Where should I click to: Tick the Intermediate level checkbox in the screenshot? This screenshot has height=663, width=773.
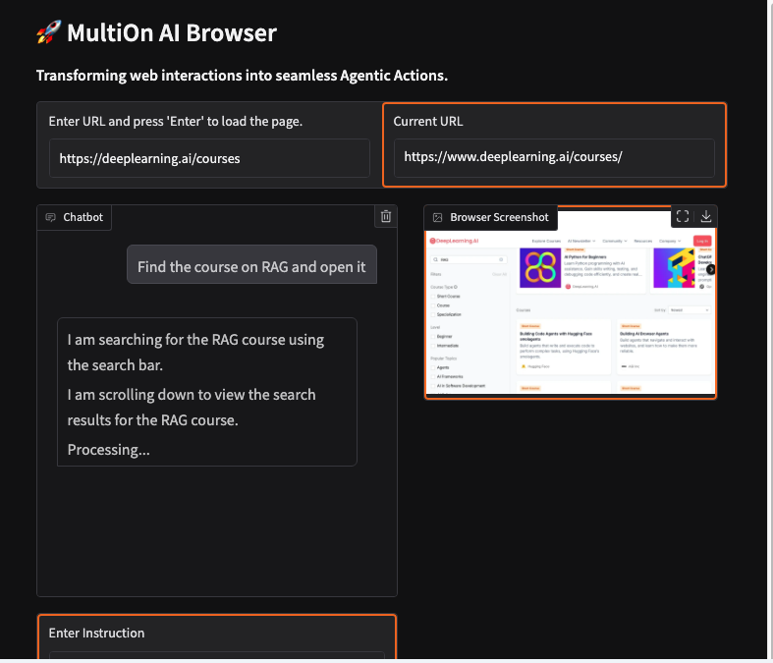tap(433, 346)
